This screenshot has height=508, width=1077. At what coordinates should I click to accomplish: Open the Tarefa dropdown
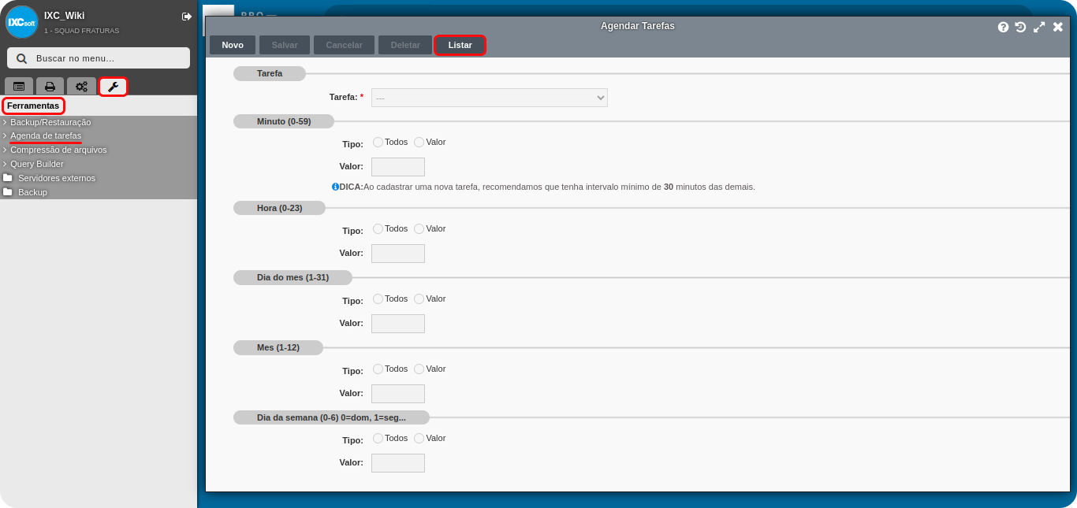pyautogui.click(x=489, y=98)
